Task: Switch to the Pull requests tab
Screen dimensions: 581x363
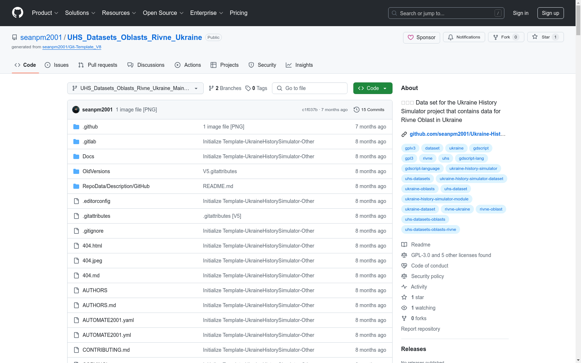Action: 98,65
